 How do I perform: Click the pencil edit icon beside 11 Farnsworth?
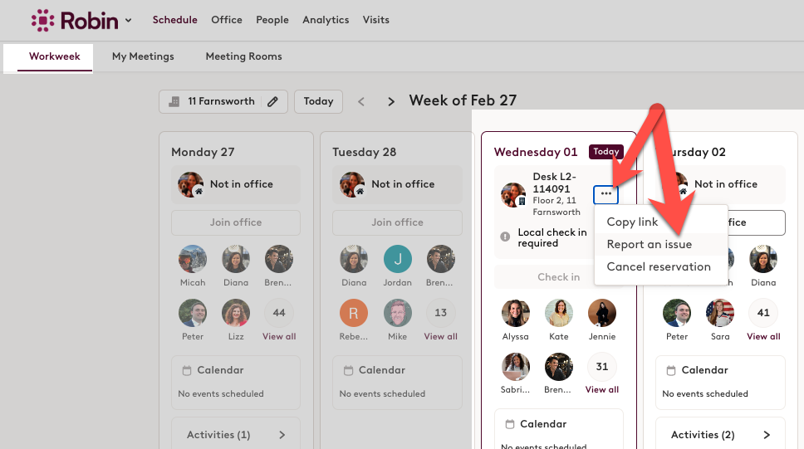272,101
